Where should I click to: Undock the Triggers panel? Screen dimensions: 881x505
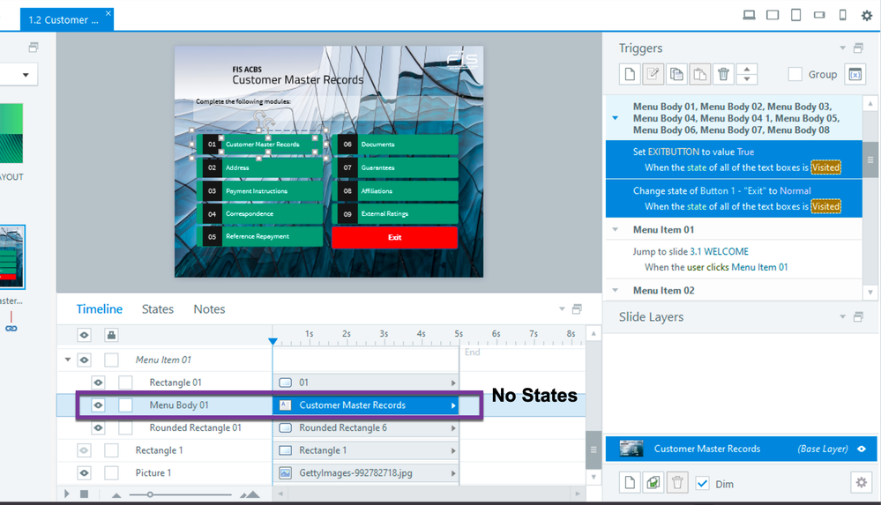[858, 48]
